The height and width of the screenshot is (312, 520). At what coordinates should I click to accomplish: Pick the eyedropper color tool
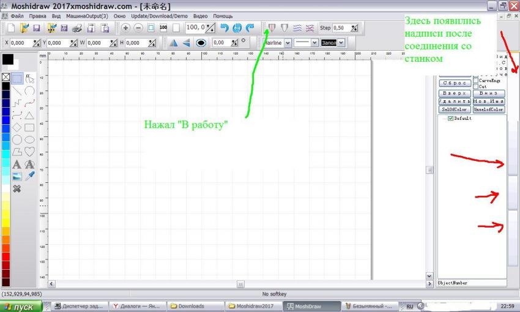click(29, 176)
